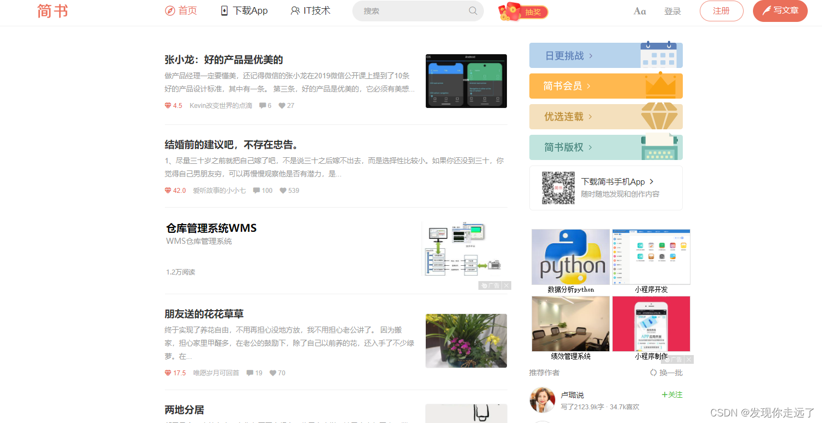
Task: Click the 小程序开发 ad image
Action: coord(651,257)
